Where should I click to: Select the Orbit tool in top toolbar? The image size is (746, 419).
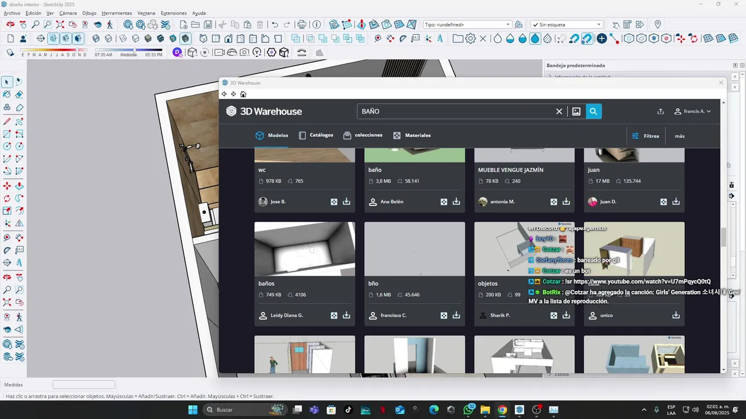[x=10, y=24]
